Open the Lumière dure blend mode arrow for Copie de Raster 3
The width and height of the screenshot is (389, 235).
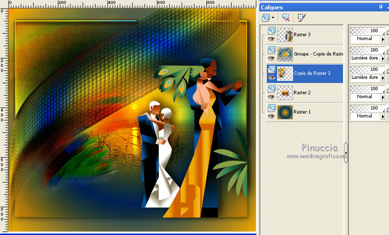tap(383, 78)
